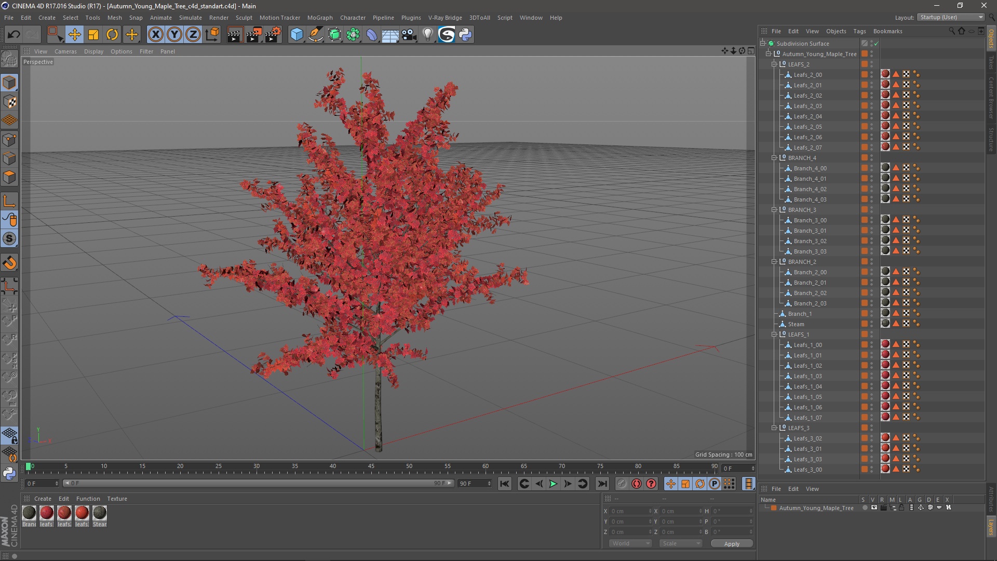Select the Scale tool
The height and width of the screenshot is (561, 997).
(93, 35)
